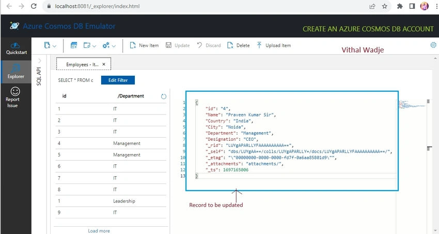Switch to the Explorer sidebar page
The height and width of the screenshot is (234, 439).
point(16,72)
